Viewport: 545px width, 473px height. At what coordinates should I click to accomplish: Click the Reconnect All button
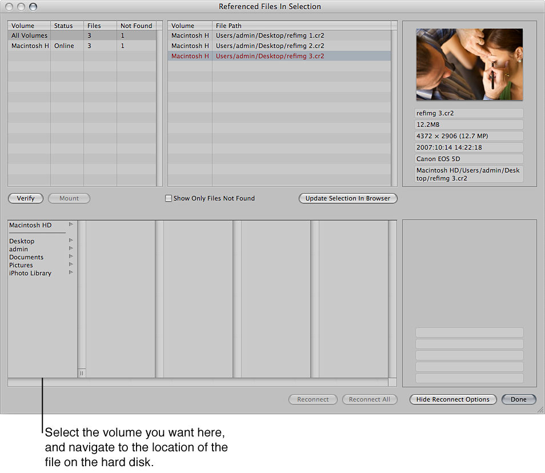369,399
